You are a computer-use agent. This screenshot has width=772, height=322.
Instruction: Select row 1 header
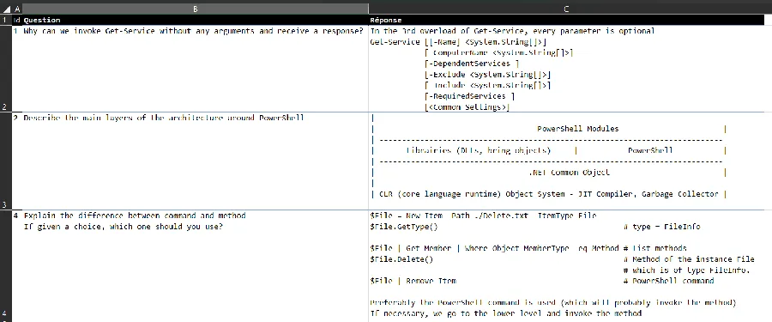pos(5,21)
